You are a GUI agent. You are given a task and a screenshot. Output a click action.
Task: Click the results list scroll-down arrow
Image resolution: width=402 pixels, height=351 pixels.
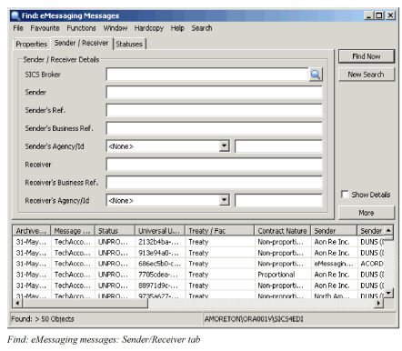point(388,293)
